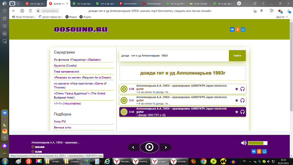Screen dimensions: 293x165
Task: Share via Moi Mir icon in header
Action: point(243,29)
